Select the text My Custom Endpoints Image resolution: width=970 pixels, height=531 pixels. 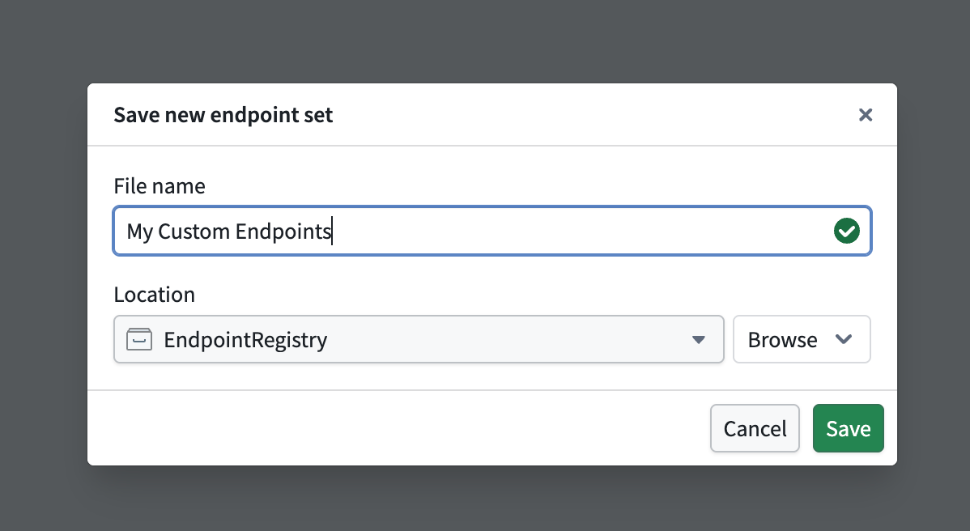point(228,231)
